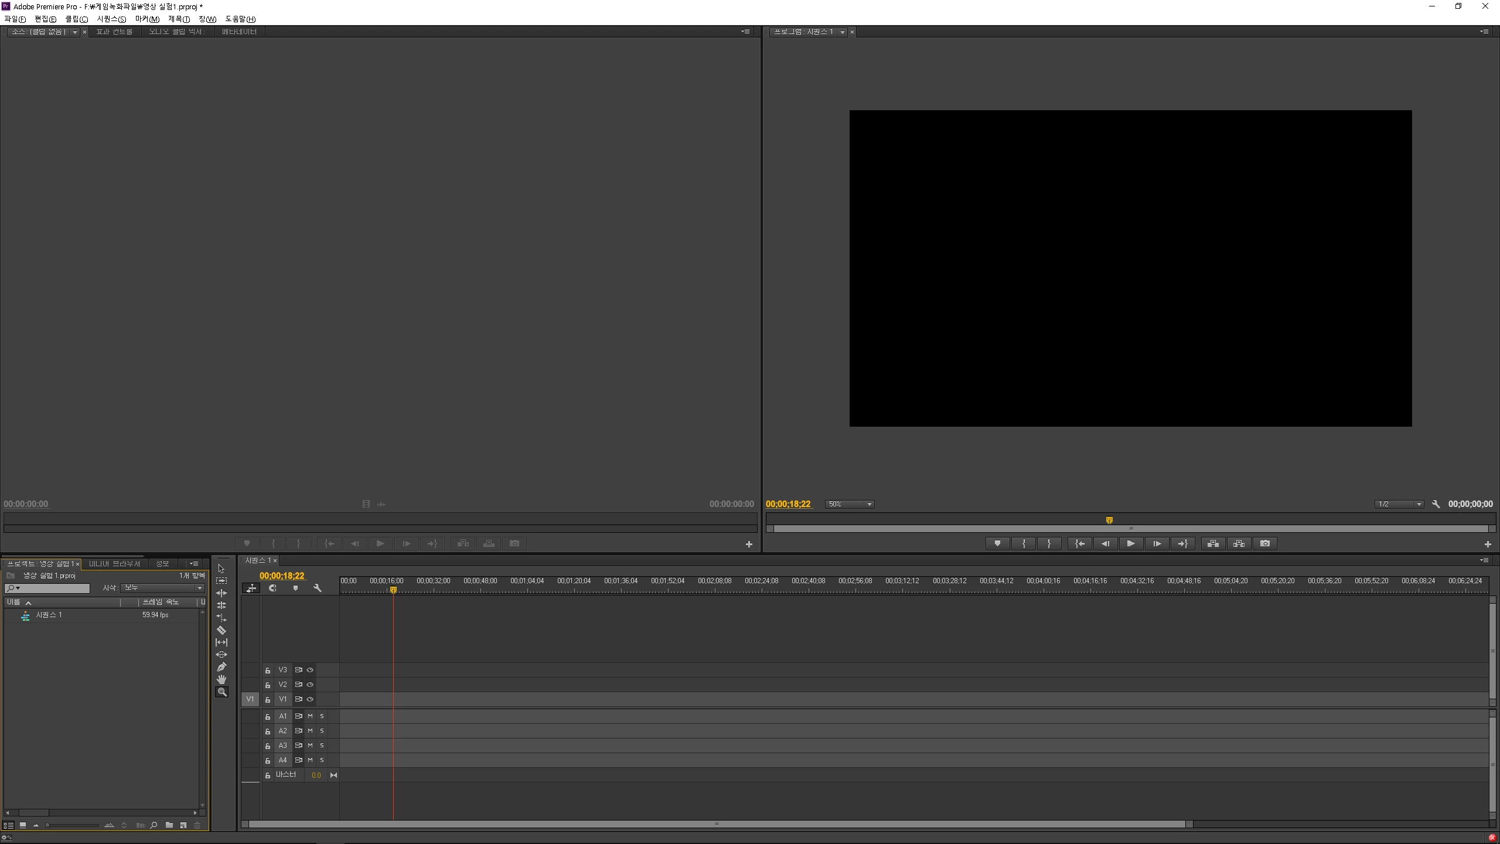Select the Track Select tool
1500x844 pixels.
pos(221,581)
